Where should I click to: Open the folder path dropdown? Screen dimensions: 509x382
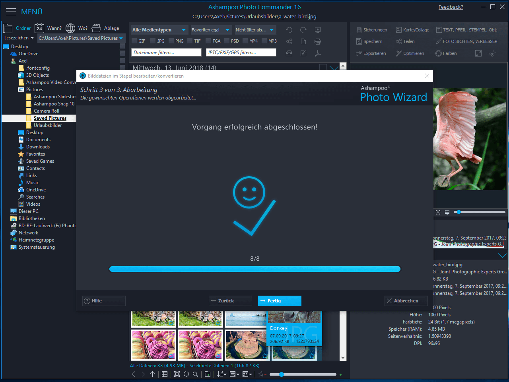[x=81, y=38]
